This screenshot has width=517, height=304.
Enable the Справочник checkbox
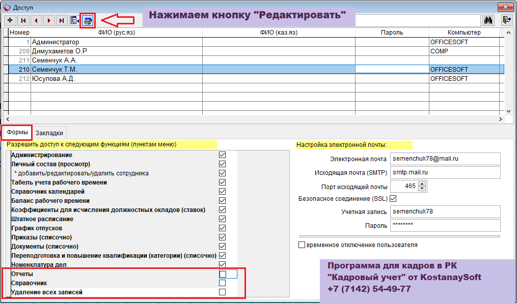tap(222, 283)
